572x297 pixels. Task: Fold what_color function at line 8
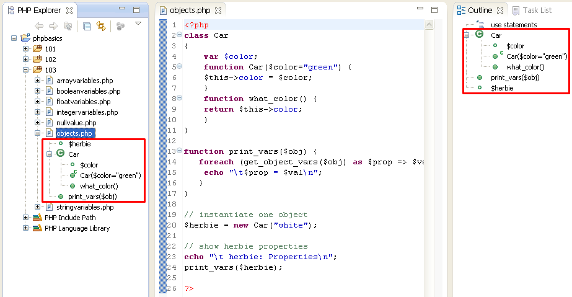click(180, 98)
